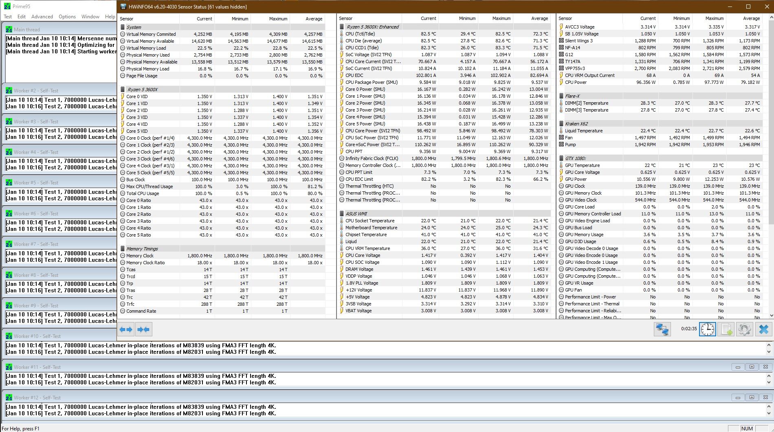774x432 pixels.
Task: Click the lightning icon beside Core 0 VID
Action: (x=123, y=96)
